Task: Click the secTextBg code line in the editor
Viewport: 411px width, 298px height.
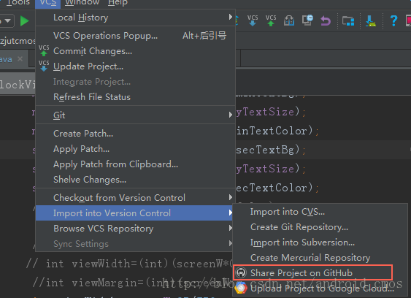Action: pos(271,150)
